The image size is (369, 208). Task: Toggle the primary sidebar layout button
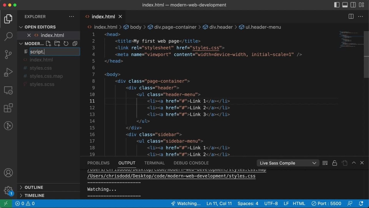pyautogui.click(x=337, y=5)
